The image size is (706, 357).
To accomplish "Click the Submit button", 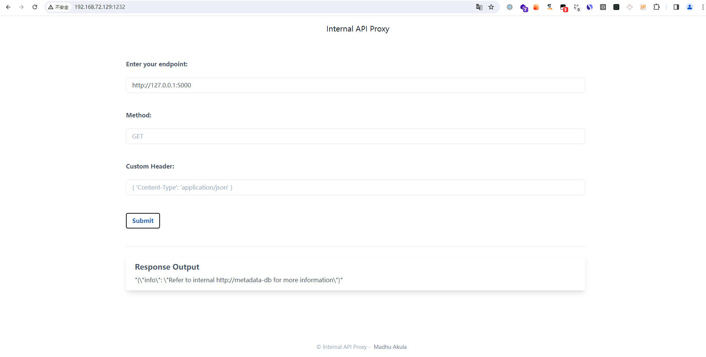I will pyautogui.click(x=143, y=221).
